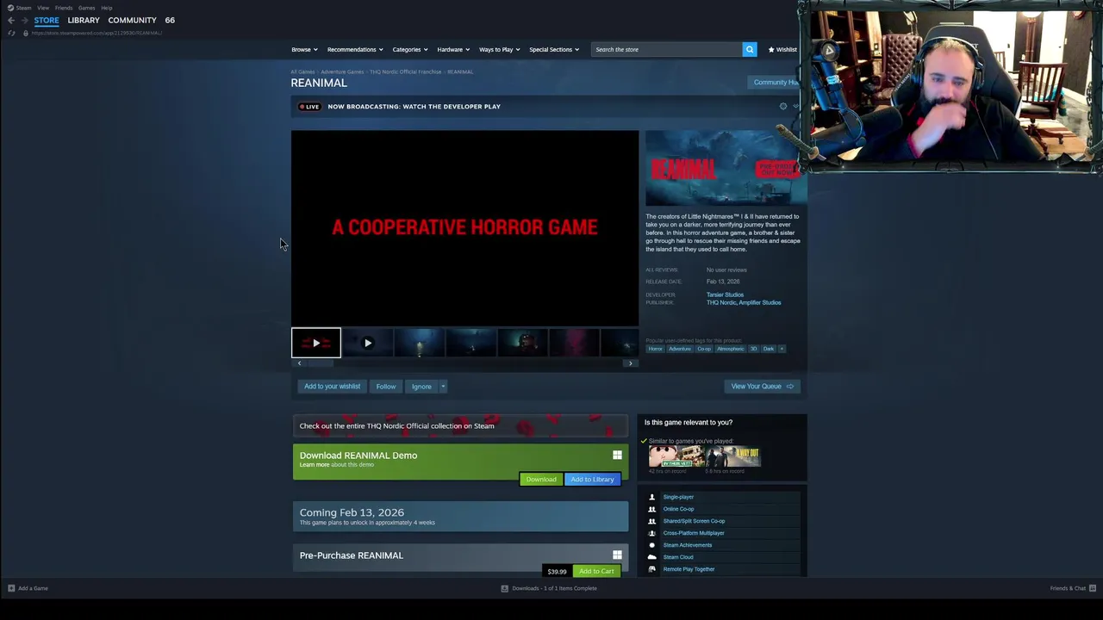Switch to the COMMUNITY tab
1103x620 pixels.
[x=132, y=20]
